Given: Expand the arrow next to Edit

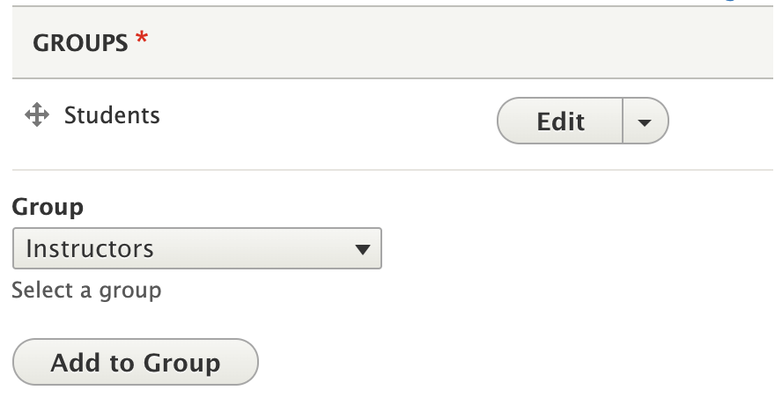Looking at the screenshot, I should (645, 121).
